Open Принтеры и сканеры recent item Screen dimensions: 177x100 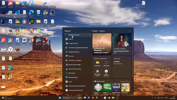point(78,61)
